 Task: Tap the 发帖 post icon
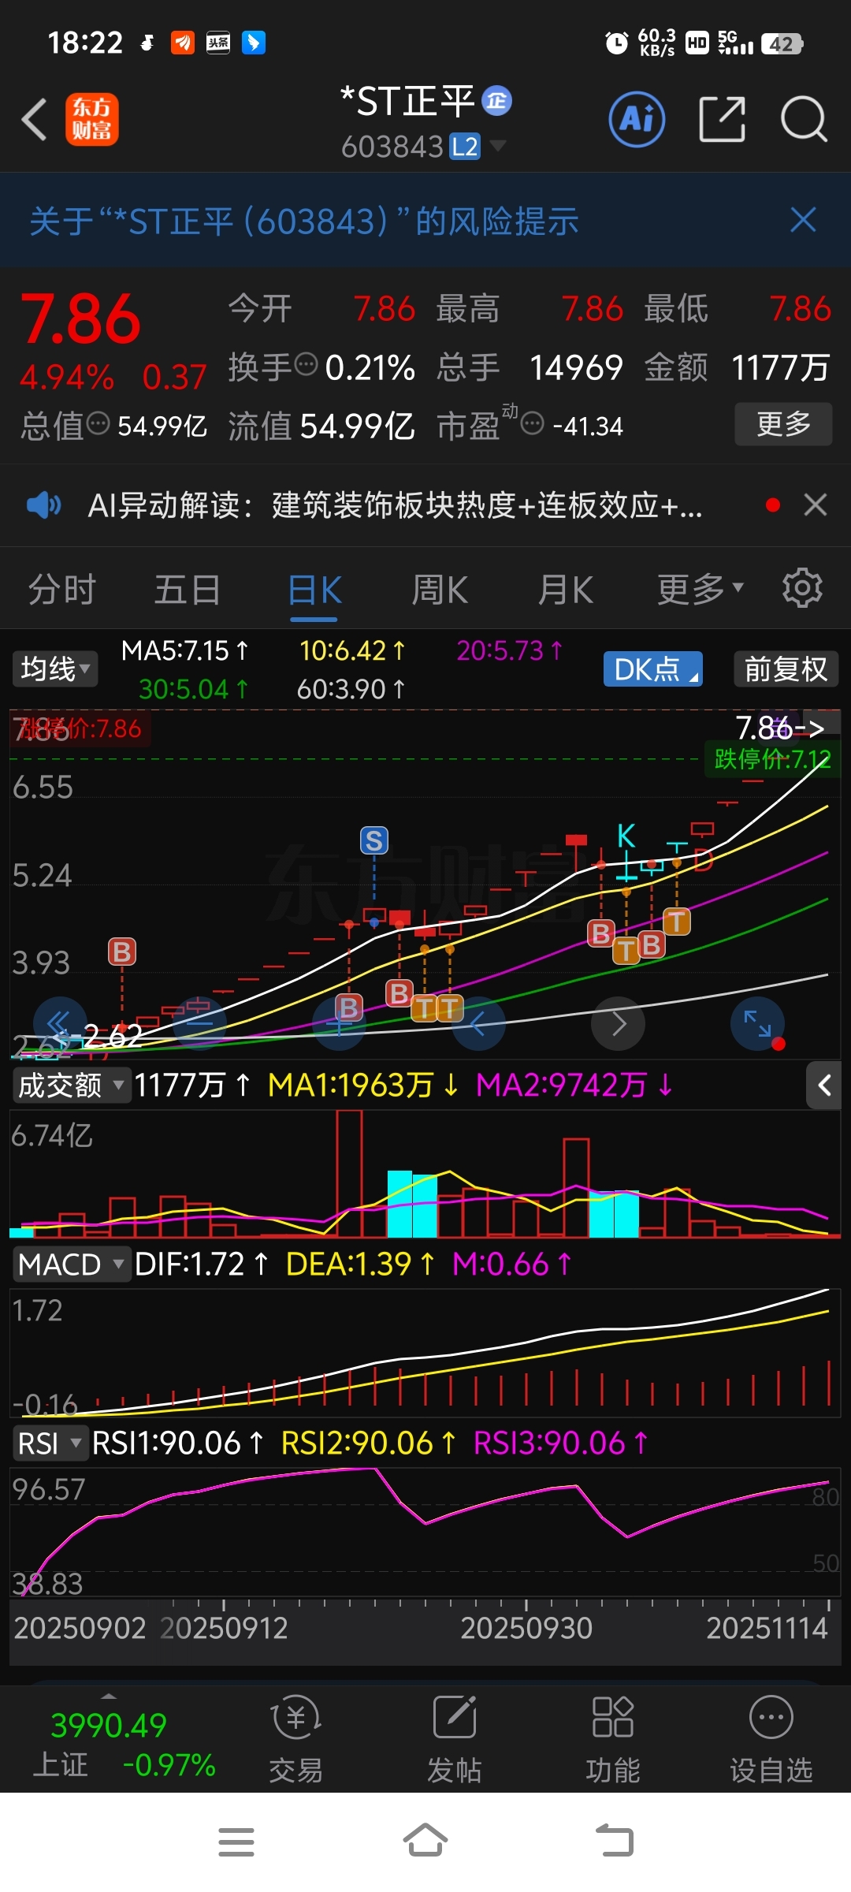(455, 1738)
